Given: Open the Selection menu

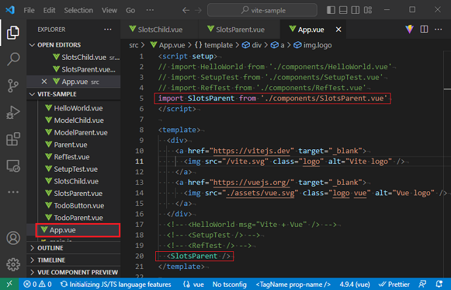Looking at the screenshot, I should click(78, 11).
